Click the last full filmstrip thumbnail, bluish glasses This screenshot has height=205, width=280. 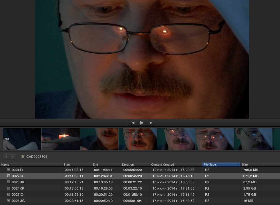[253, 139]
